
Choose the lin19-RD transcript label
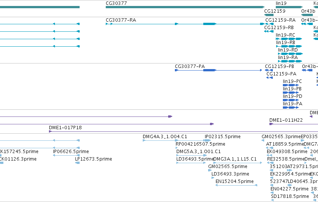(288, 50)
